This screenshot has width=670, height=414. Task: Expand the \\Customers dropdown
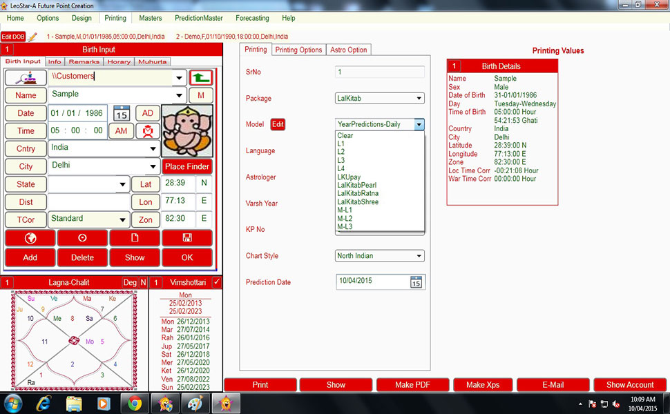(x=179, y=78)
